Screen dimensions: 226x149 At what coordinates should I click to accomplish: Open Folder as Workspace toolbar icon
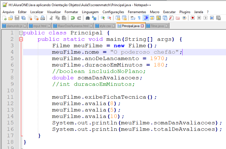click(178, 18)
